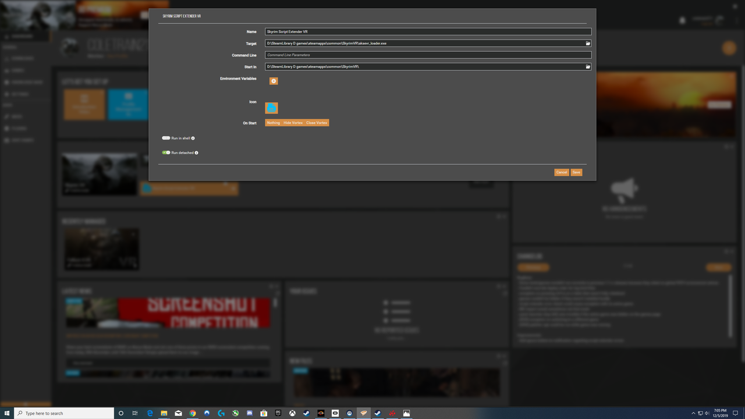Open Cortana from the taskbar
The image size is (745, 419).
pyautogui.click(x=121, y=413)
